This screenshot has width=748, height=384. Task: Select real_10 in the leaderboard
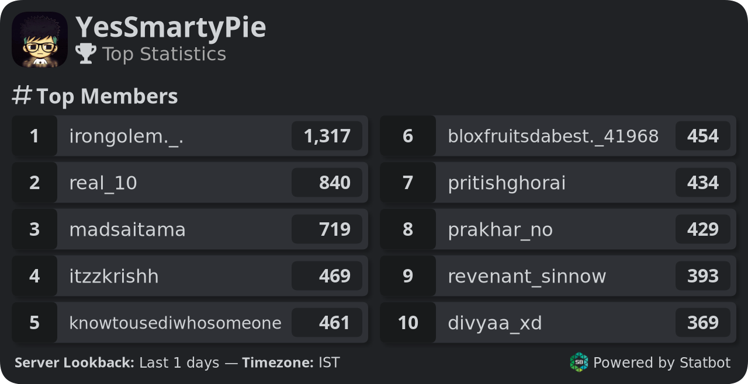[x=103, y=183]
